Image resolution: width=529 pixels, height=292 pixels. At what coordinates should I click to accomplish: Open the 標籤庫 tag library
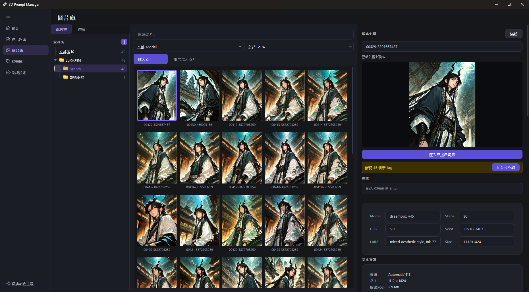tap(26, 61)
